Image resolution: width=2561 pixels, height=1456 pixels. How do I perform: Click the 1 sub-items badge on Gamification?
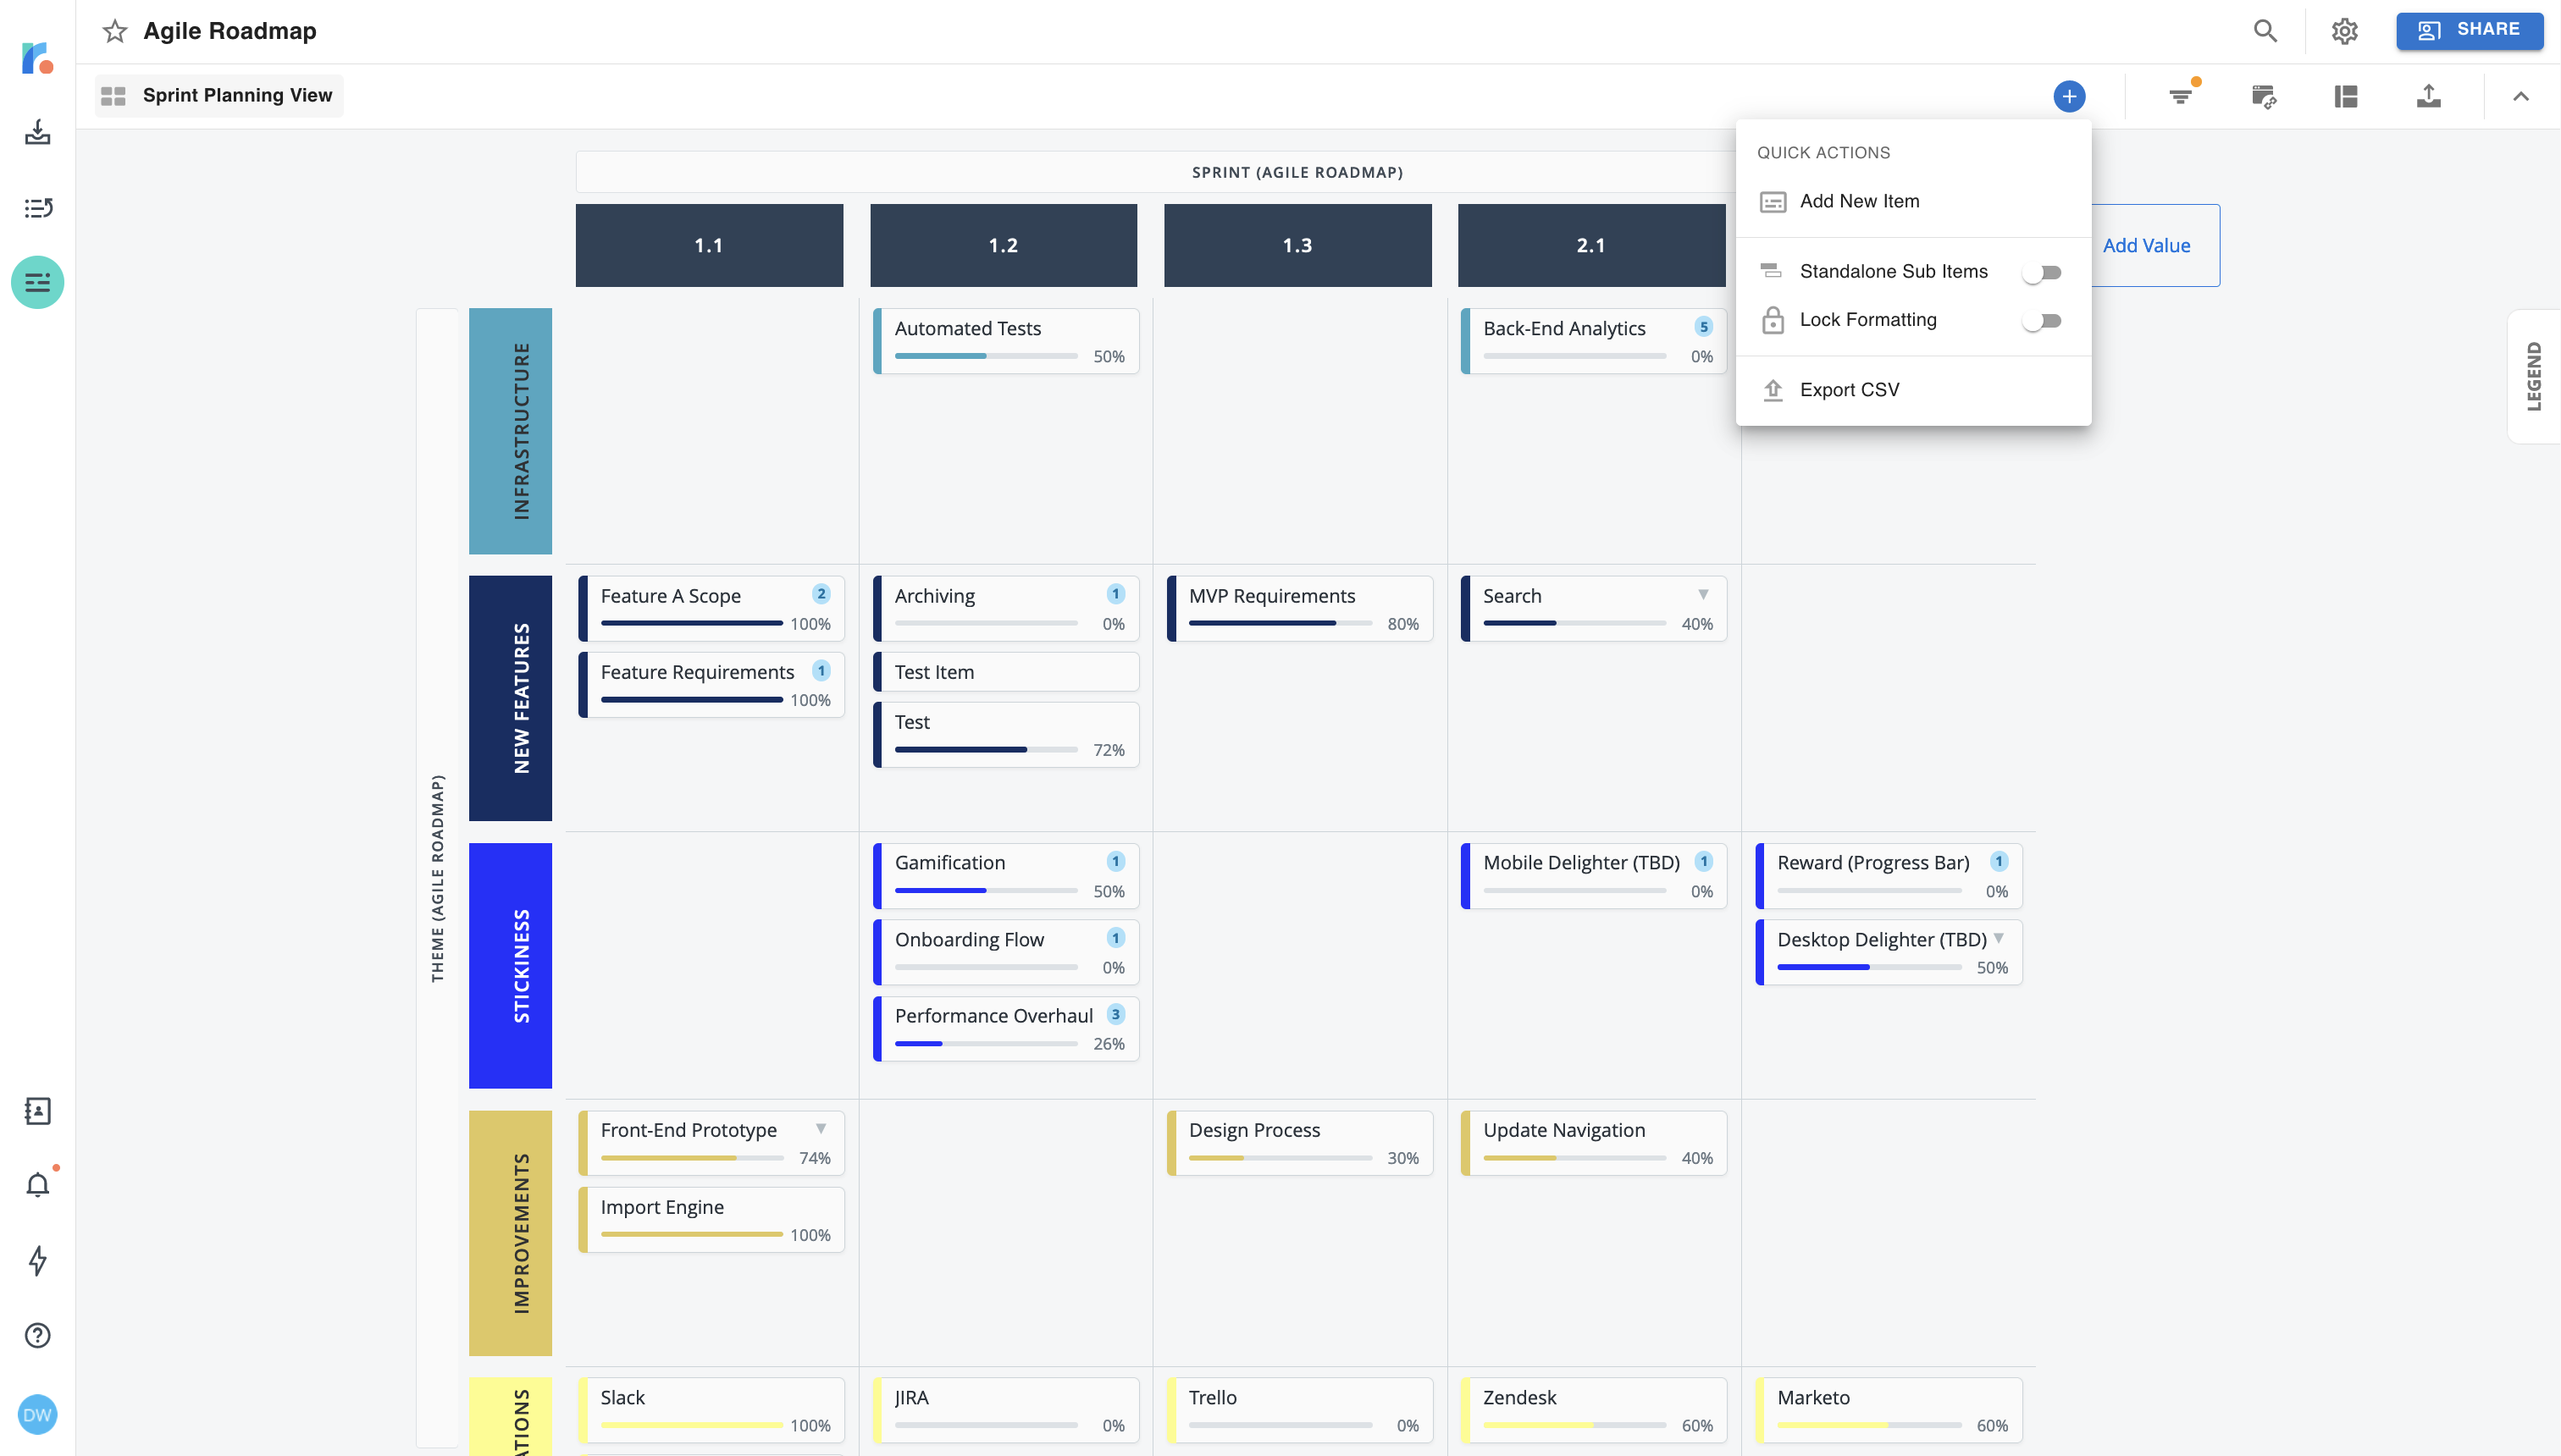point(1115,861)
